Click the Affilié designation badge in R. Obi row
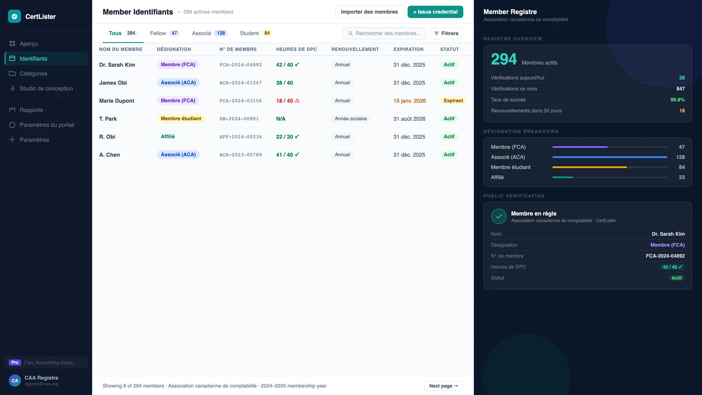The image size is (702, 395). click(168, 136)
